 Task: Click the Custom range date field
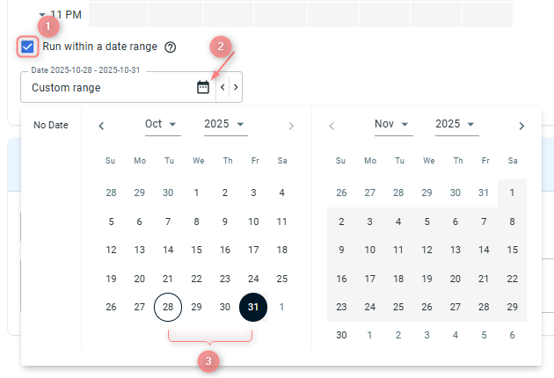point(106,88)
